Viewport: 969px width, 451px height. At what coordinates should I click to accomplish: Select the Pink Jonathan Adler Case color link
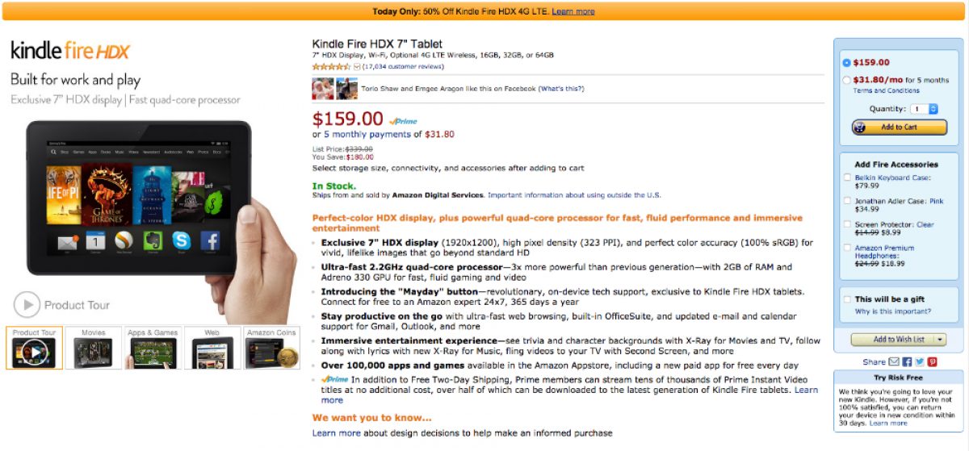(936, 201)
